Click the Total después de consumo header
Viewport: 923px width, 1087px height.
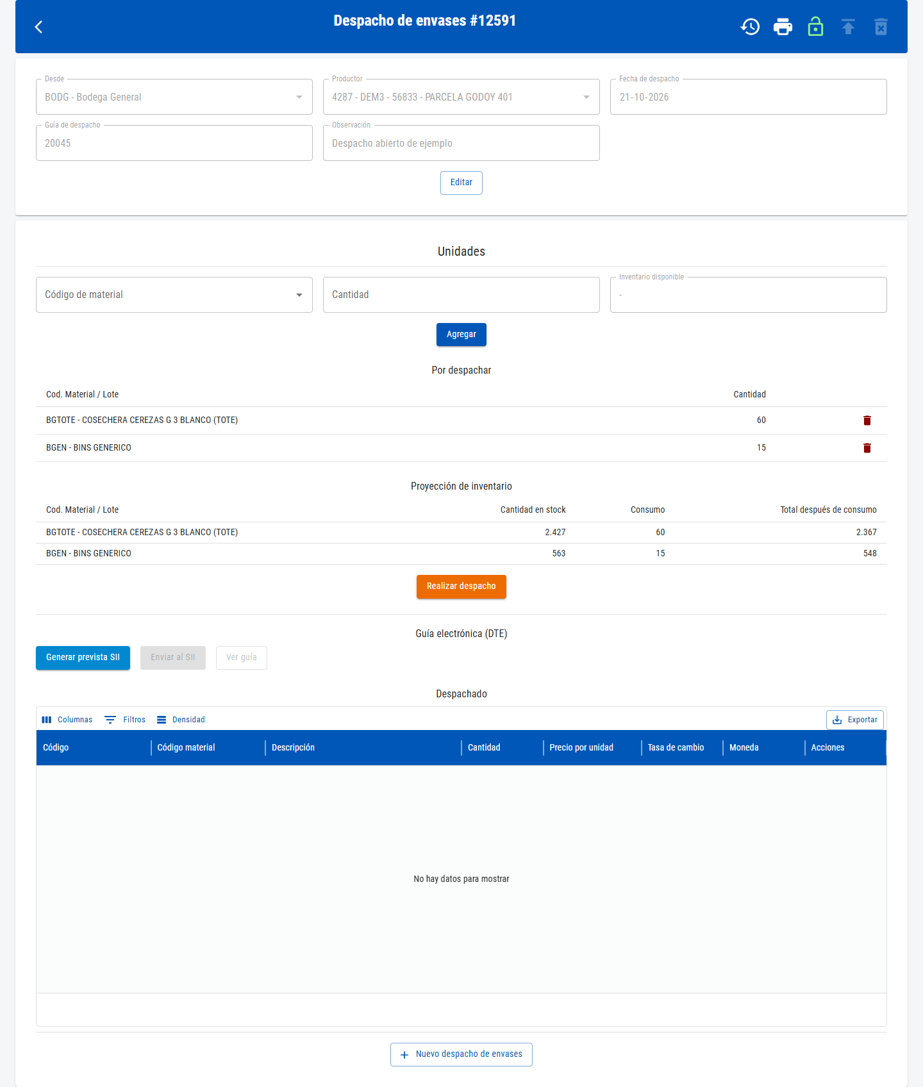coord(828,510)
